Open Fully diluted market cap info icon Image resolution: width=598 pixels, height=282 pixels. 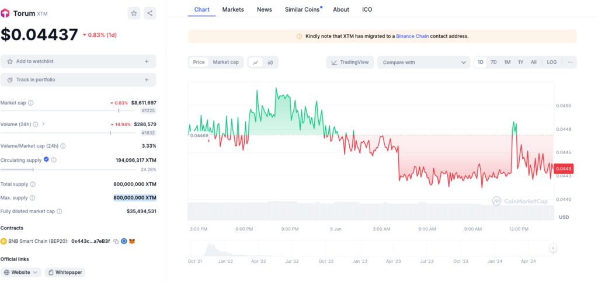60,211
